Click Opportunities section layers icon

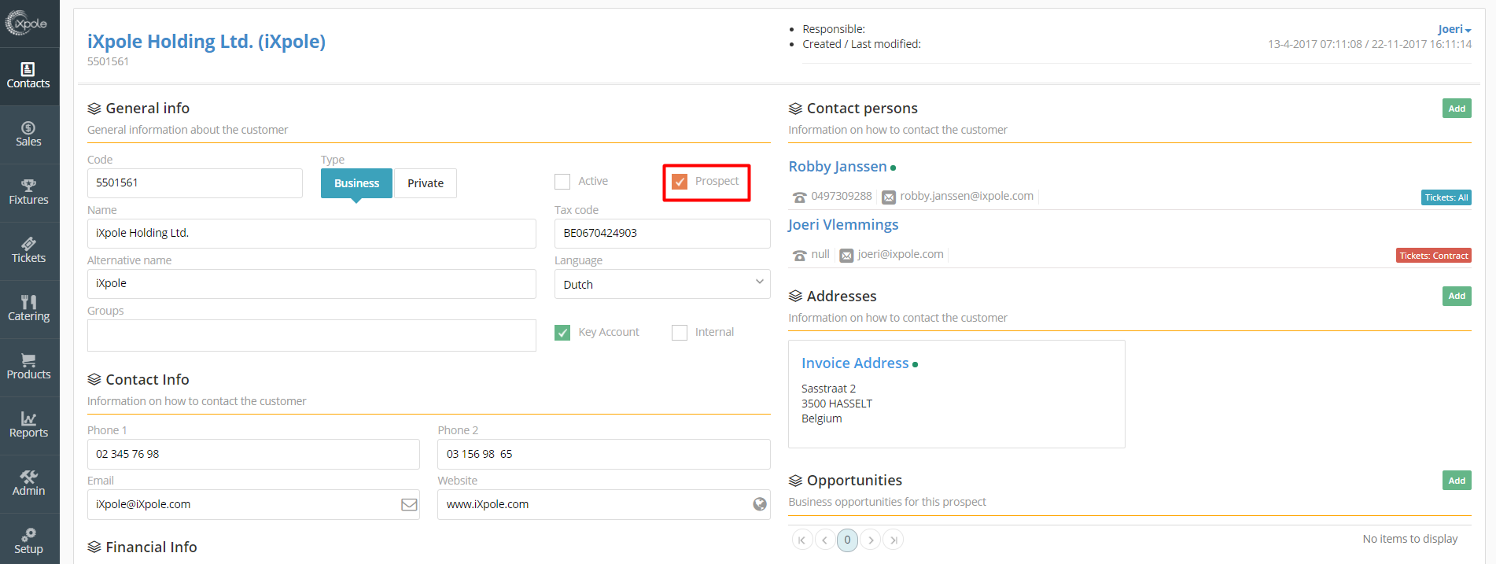(x=795, y=481)
